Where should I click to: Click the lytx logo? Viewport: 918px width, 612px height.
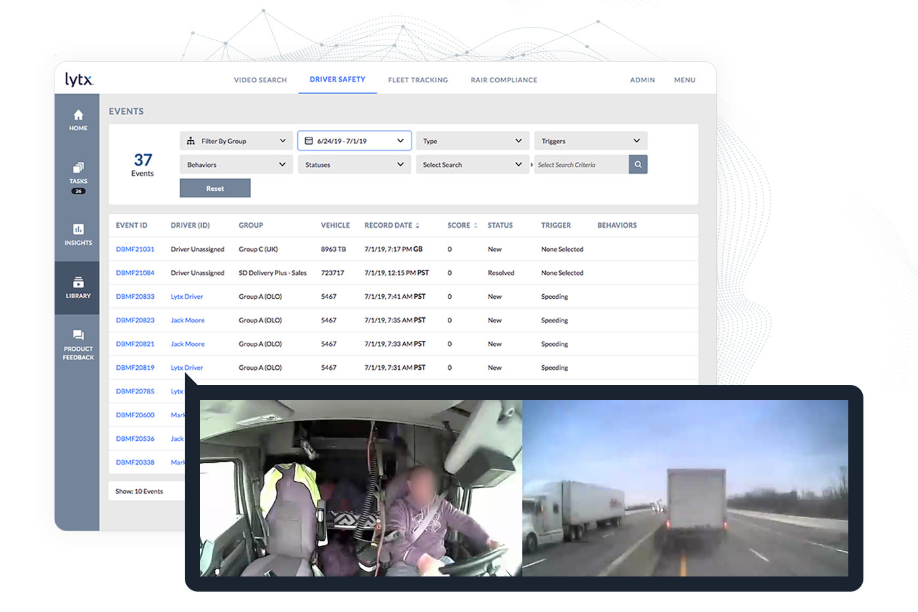click(79, 80)
